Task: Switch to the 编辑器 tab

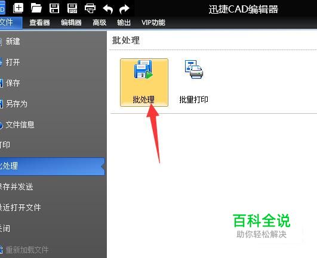Action: (x=71, y=23)
